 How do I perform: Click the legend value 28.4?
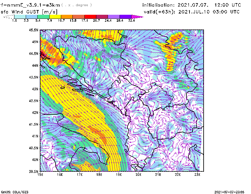click(120, 20)
